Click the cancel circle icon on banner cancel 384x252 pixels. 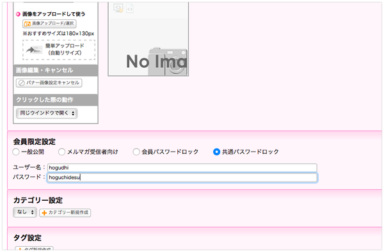22,83
